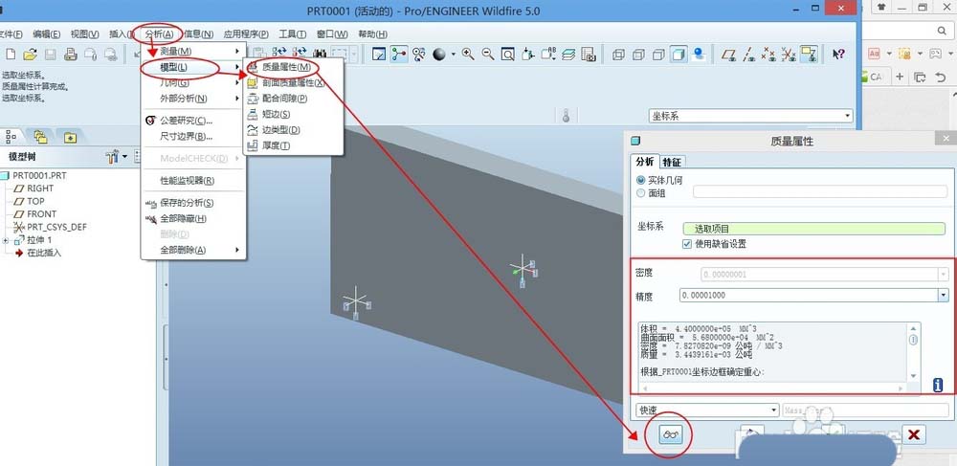957x466 pixels.
Task: Switch to the 特征 tab
Action: (672, 162)
